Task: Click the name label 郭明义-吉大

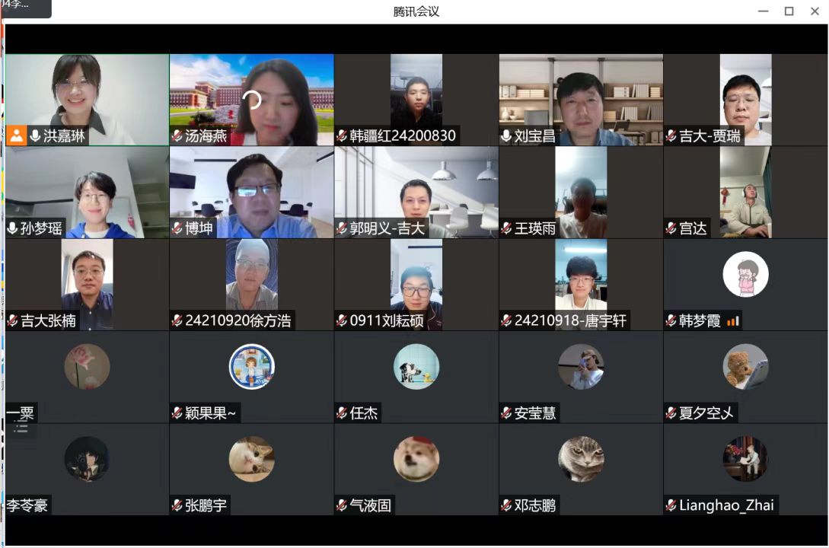Action: (387, 228)
